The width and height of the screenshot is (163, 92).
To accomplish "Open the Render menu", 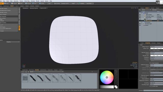I will (38, 1).
